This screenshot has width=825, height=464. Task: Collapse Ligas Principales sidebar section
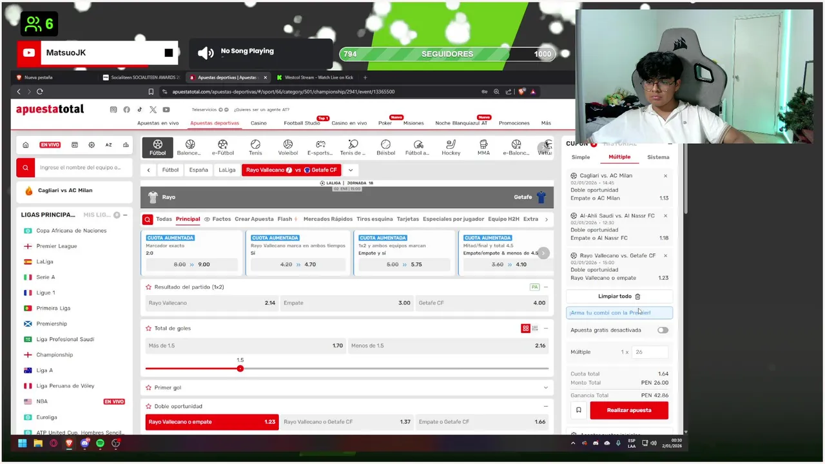coord(125,215)
